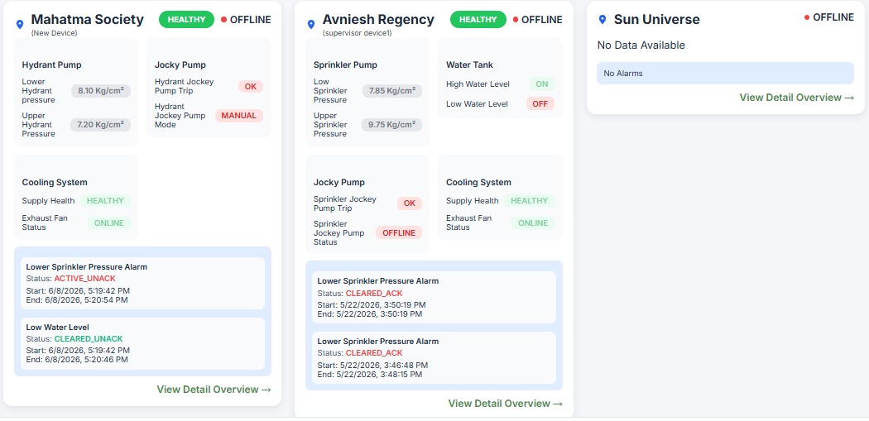This screenshot has height=421, width=869.
Task: Click the location pin beside Sun Universe
Action: click(603, 19)
